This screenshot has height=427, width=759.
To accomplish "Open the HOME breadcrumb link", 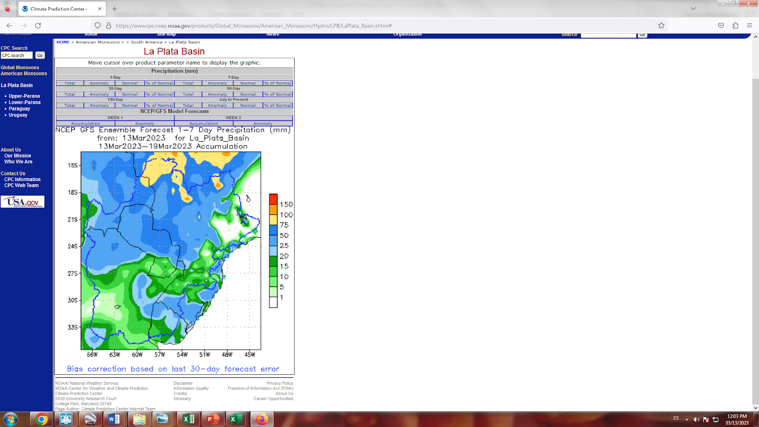I will coord(63,42).
